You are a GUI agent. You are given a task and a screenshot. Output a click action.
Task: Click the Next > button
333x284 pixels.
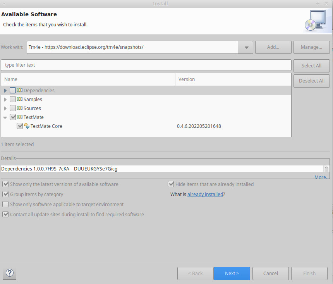click(232, 274)
